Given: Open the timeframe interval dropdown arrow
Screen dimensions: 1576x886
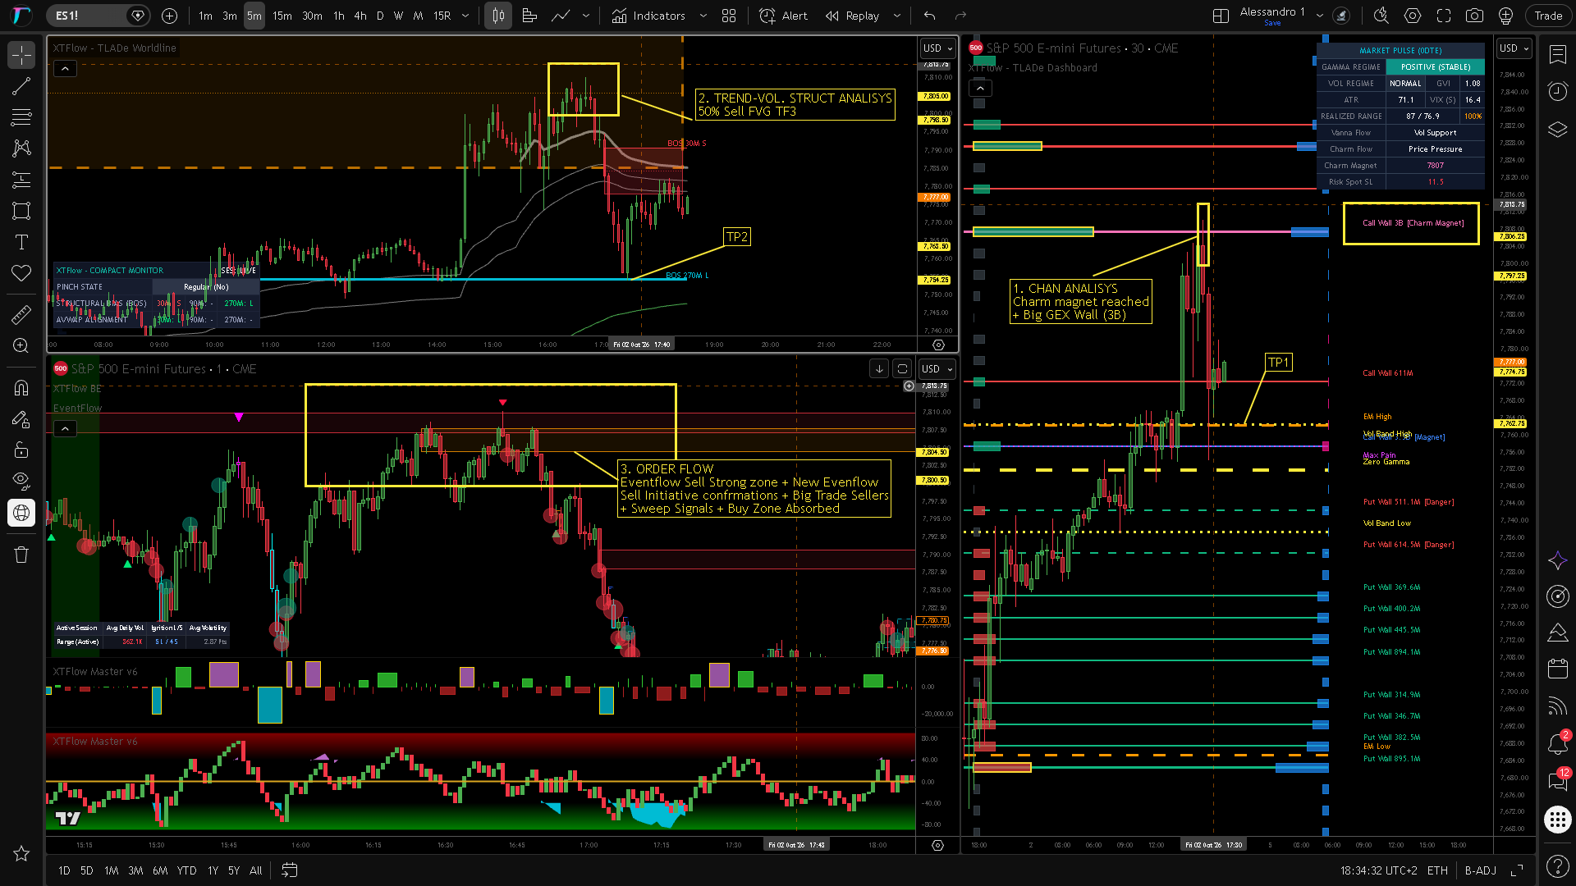Looking at the screenshot, I should tap(465, 16).
